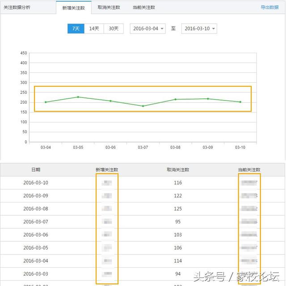Click the 日期 column header

pyautogui.click(x=35, y=170)
